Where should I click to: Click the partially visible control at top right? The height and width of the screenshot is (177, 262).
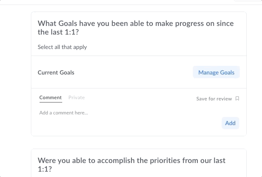pos(248,1)
